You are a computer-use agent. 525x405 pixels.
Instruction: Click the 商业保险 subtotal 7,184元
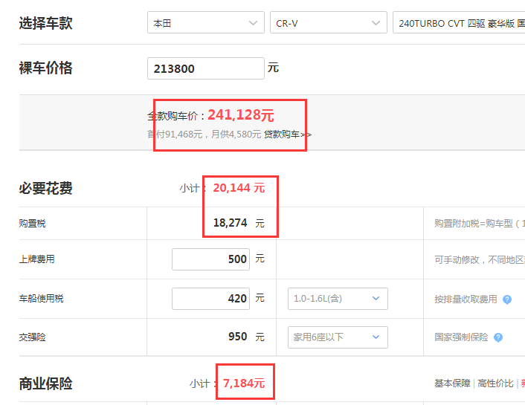[x=244, y=383]
